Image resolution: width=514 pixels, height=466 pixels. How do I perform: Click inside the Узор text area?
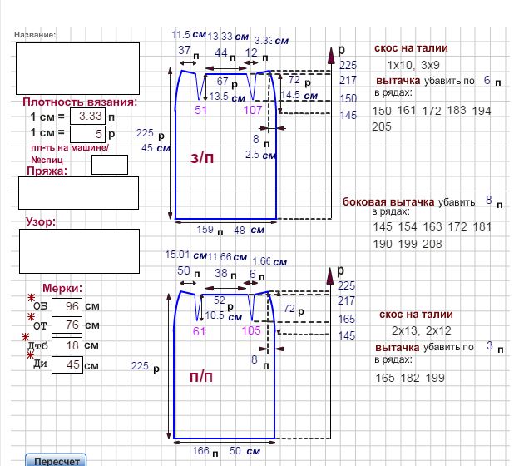coord(78,250)
